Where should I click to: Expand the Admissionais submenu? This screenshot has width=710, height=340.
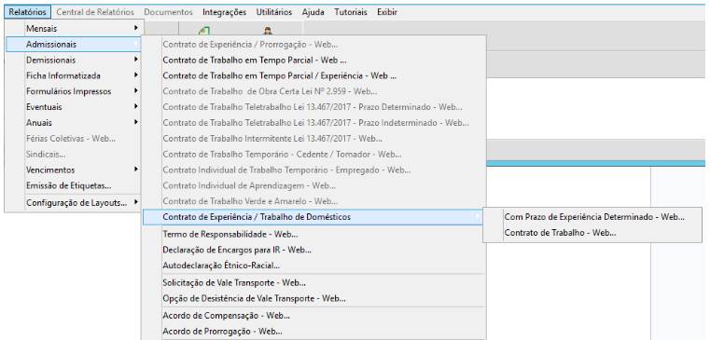point(74,45)
